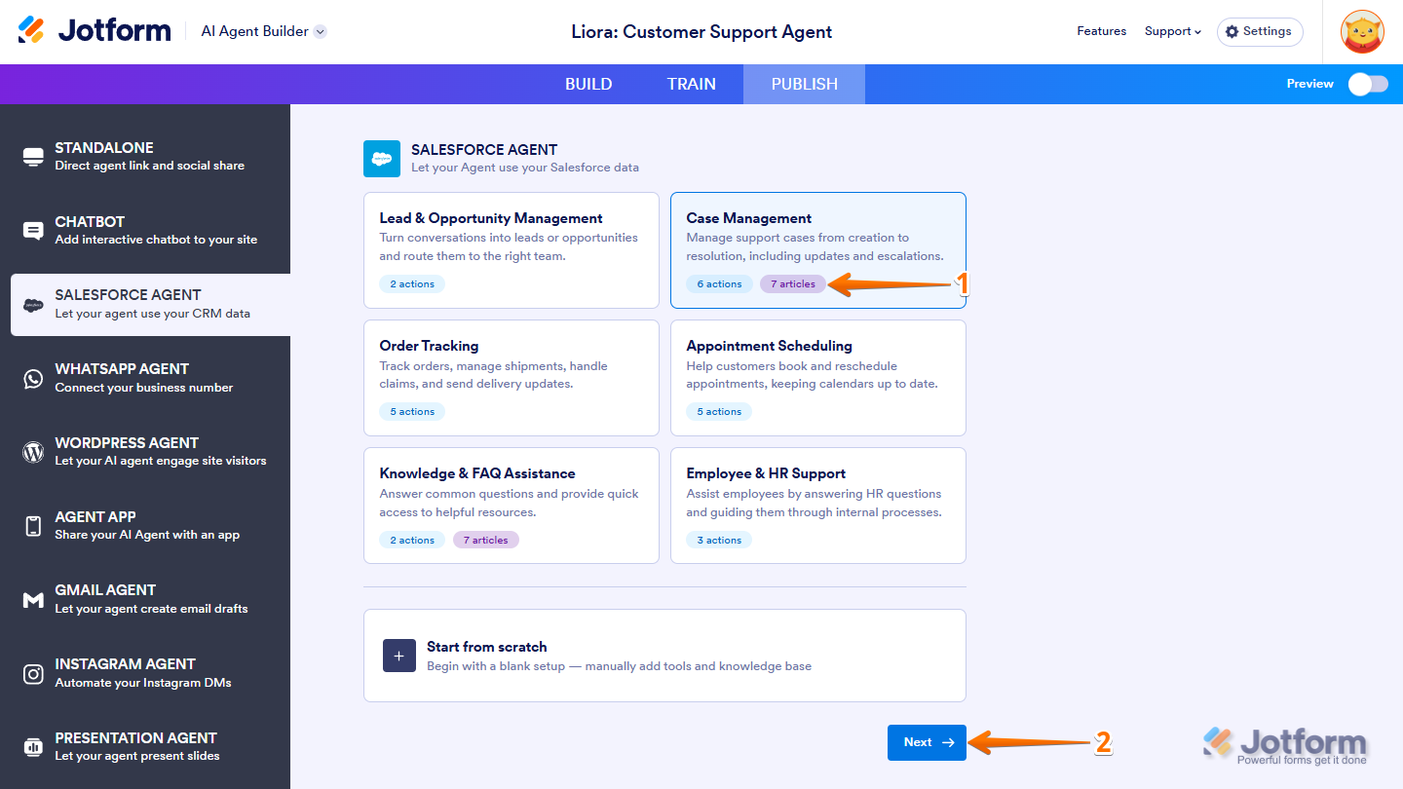
Task: Select the Order Tracking template card
Action: coord(511,377)
